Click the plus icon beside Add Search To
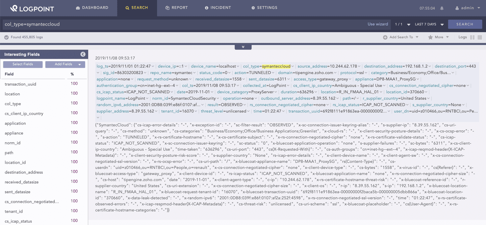 point(385,37)
